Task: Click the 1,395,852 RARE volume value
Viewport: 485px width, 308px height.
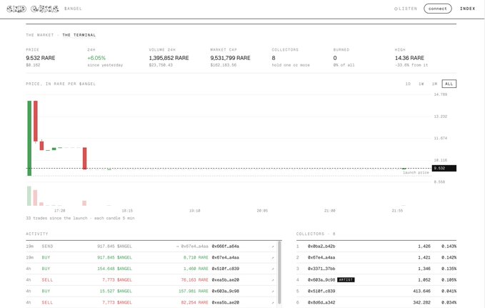Action: pos(169,58)
